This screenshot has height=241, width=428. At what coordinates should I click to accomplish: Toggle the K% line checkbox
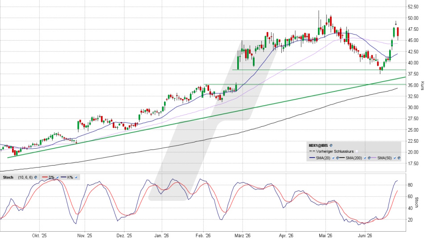(x=76, y=177)
